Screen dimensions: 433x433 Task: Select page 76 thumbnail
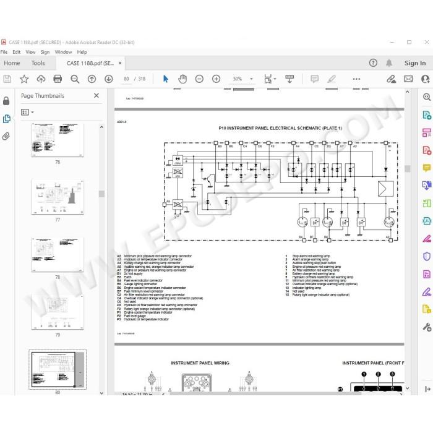[58, 140]
